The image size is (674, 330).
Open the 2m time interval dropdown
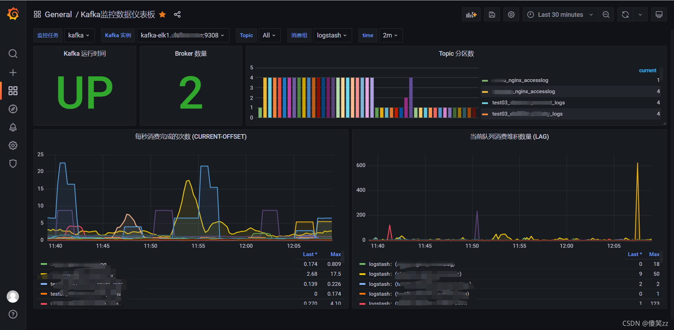(391, 35)
